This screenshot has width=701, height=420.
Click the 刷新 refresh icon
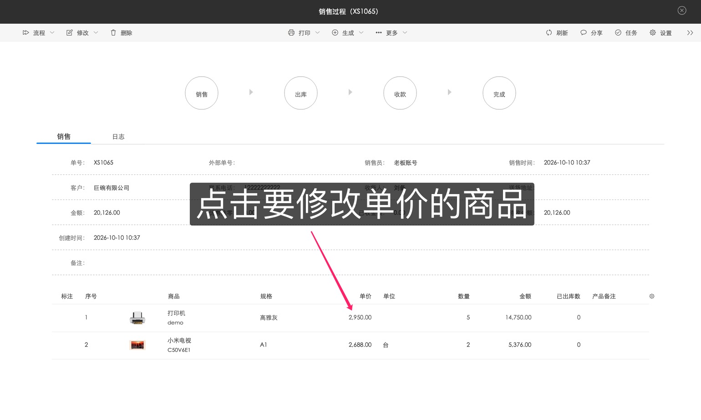coord(549,33)
